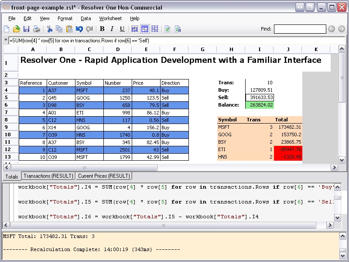Toggle underline formatting
Screen dimensions: 349x262
click(x=122, y=29)
